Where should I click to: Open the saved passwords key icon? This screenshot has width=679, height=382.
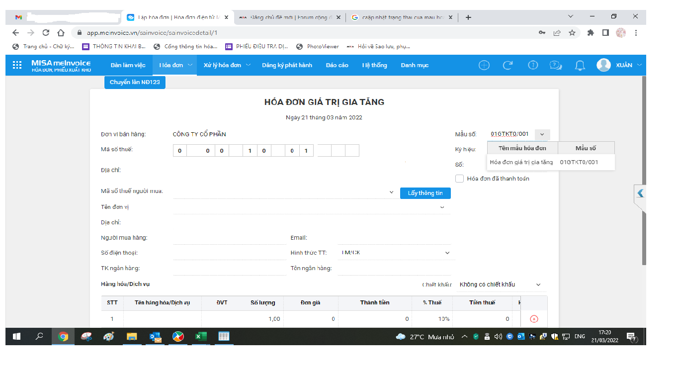pos(542,33)
